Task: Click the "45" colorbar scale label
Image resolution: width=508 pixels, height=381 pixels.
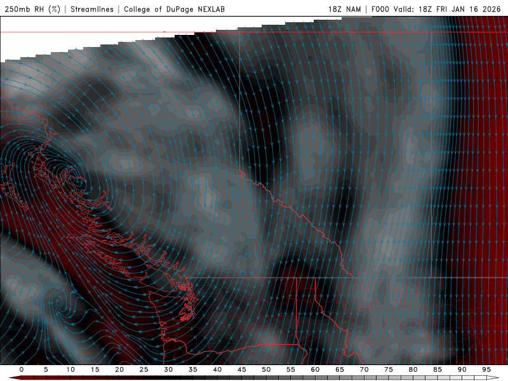Action: [x=242, y=370]
